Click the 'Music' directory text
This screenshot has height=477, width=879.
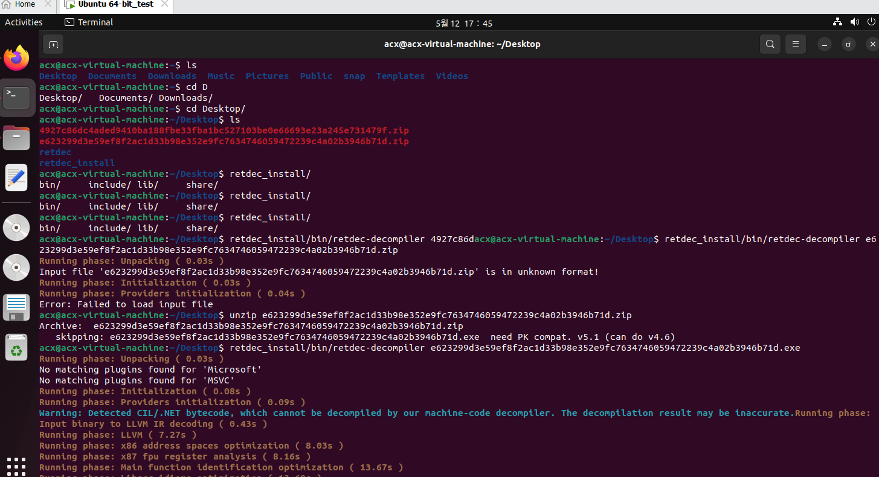[x=221, y=76]
